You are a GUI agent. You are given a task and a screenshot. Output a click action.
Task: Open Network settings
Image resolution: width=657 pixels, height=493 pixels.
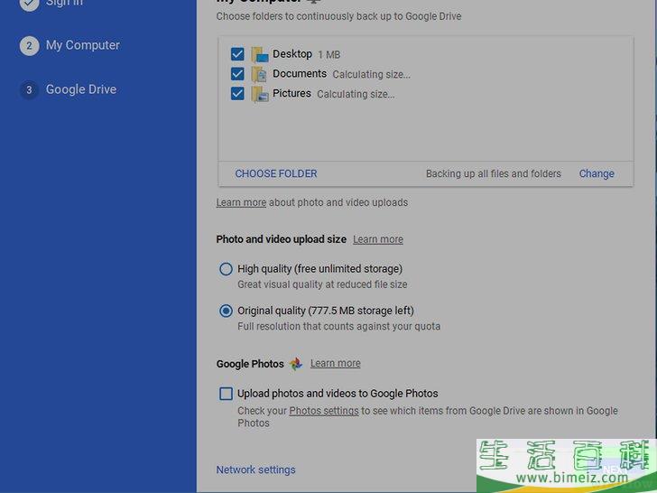(x=255, y=470)
